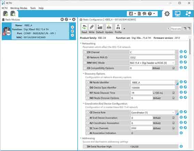Screen dimensions: 194x151
Task: Edit the CH Channel value field
Action: click(152, 52)
